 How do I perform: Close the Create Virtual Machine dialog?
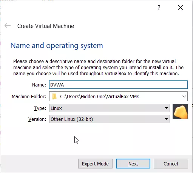point(181,8)
